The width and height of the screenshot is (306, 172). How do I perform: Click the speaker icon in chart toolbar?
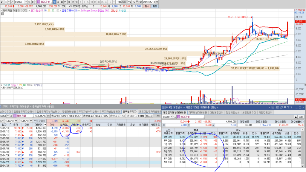[x=33, y=2]
